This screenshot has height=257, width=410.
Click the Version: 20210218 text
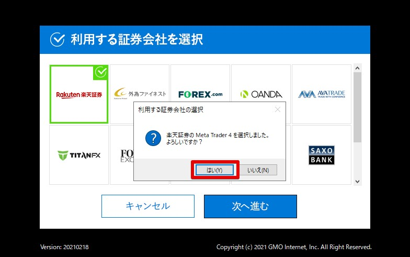(64, 247)
